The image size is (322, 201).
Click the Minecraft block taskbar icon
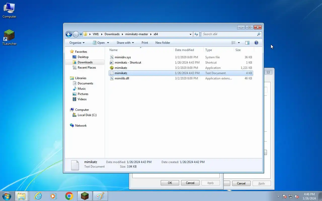[x=85, y=196]
